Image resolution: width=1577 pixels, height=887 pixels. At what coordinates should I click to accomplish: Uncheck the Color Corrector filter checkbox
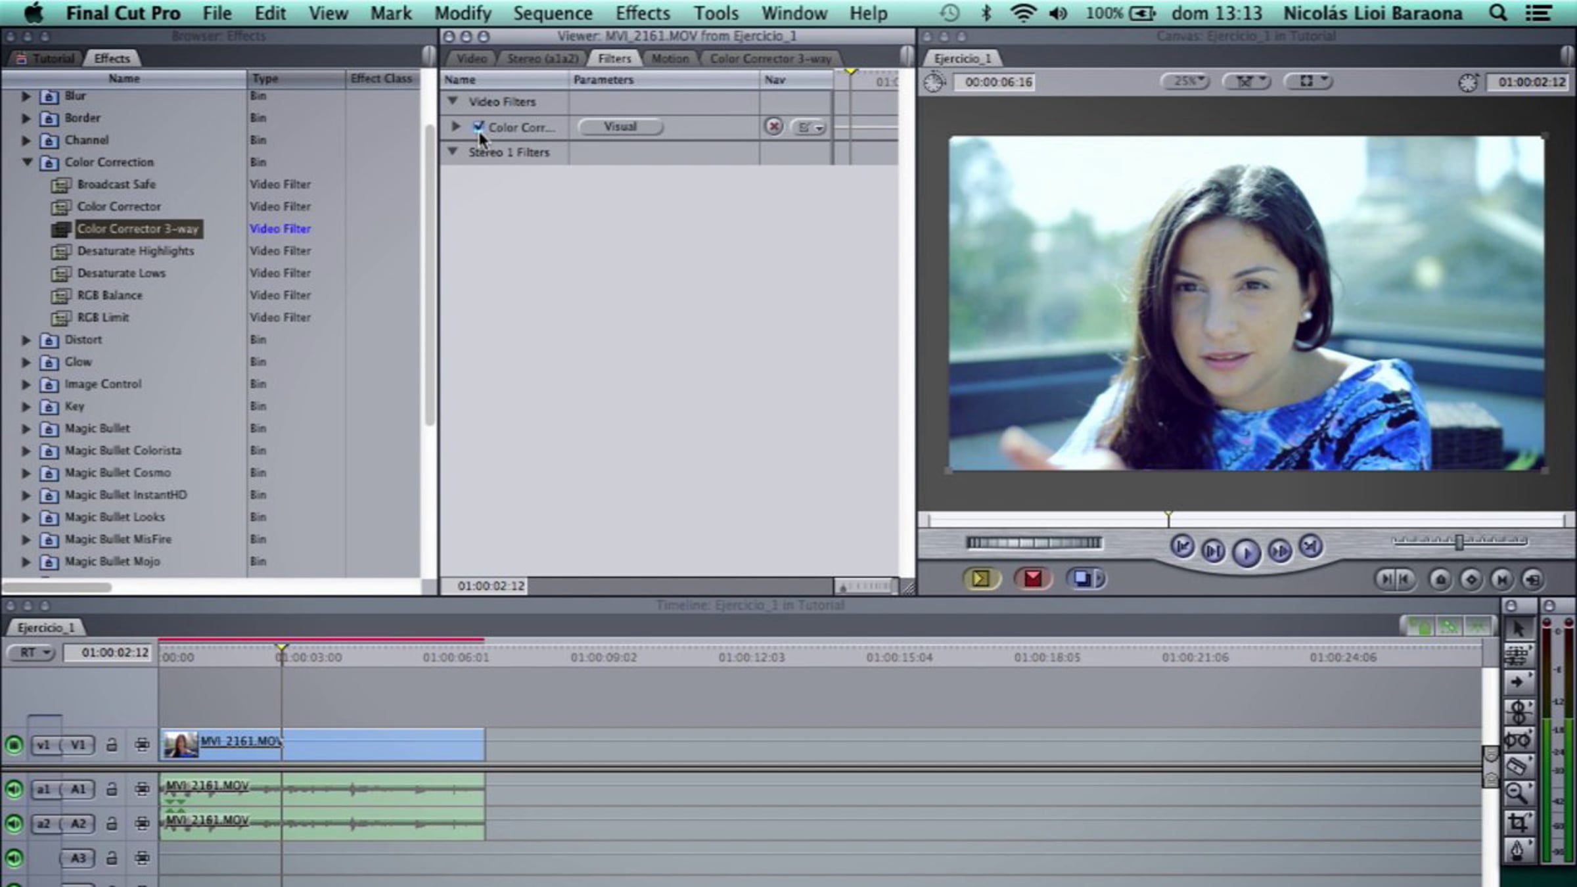pos(478,126)
